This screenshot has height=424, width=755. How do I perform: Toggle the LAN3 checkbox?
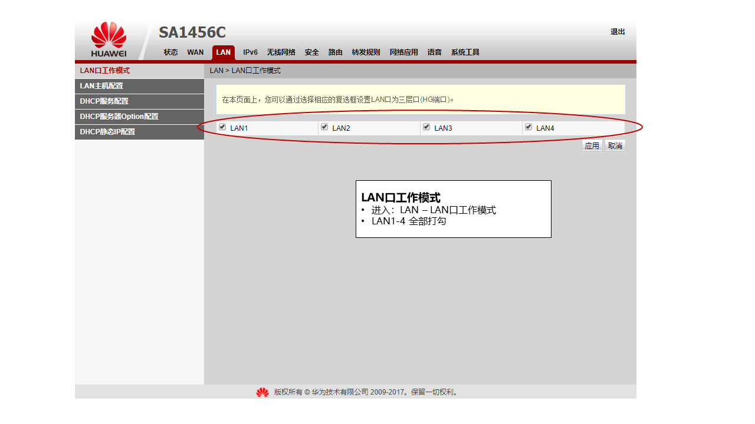coord(426,127)
